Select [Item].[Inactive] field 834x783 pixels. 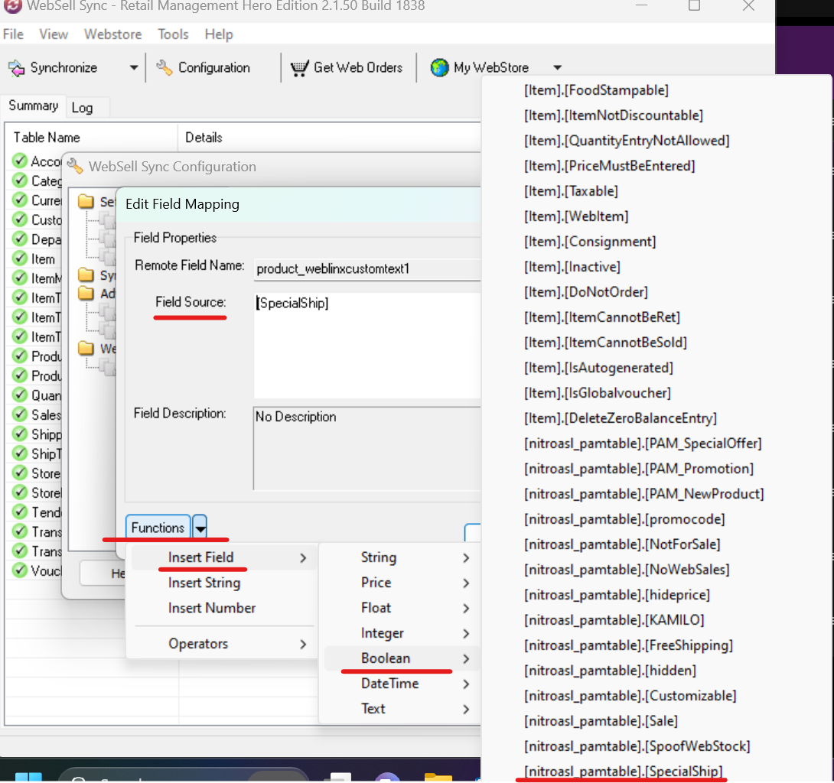[x=572, y=267]
